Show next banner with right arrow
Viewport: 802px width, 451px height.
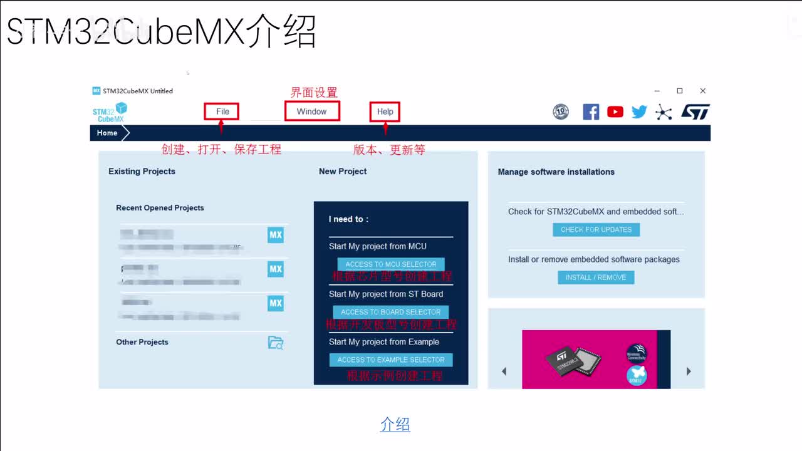[x=689, y=371]
